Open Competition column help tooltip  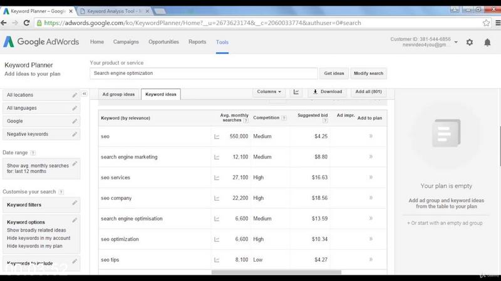point(284,118)
